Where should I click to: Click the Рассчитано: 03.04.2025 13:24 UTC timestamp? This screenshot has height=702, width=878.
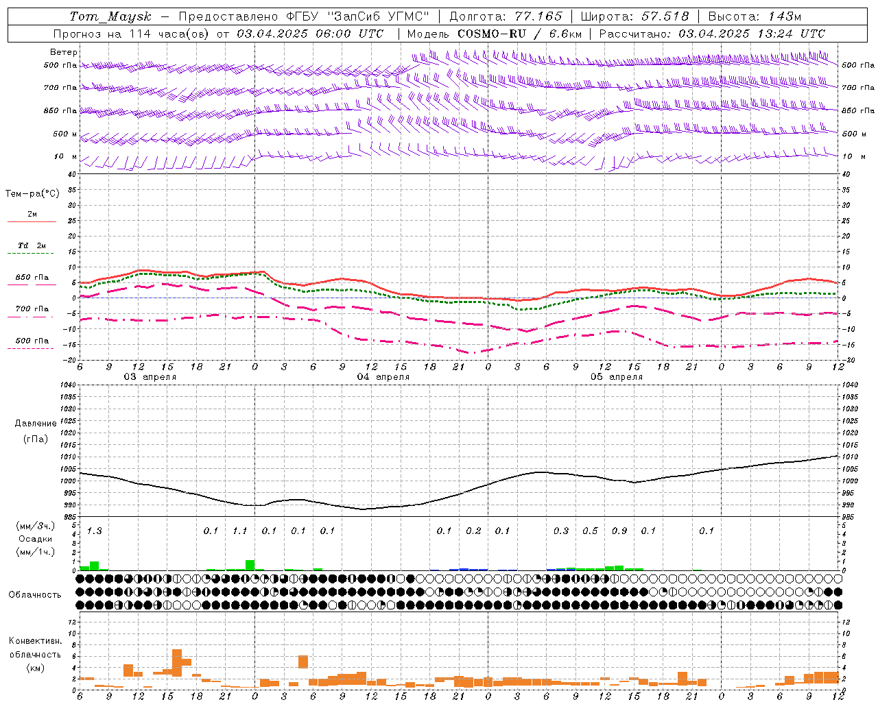point(712,34)
